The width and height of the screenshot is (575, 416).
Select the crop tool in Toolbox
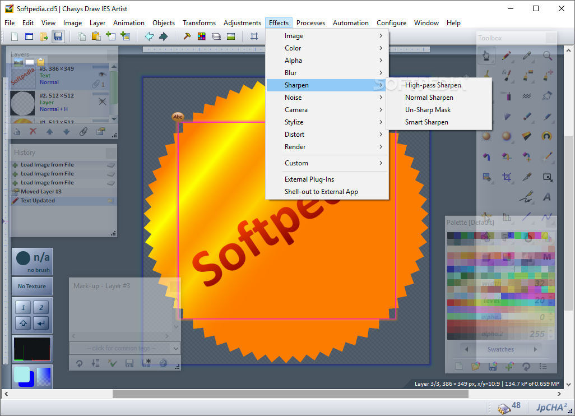click(x=507, y=177)
